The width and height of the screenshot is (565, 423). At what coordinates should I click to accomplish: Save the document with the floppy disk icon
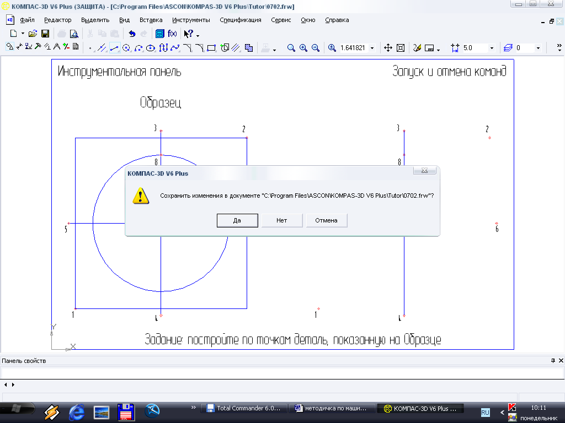[45, 34]
